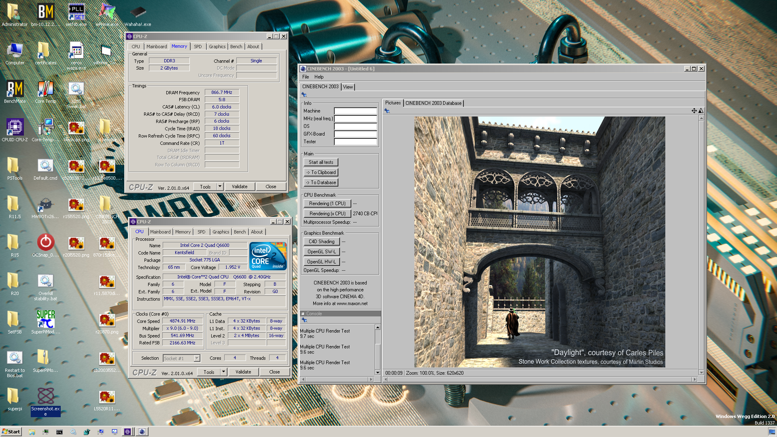The width and height of the screenshot is (777, 437).
Task: Switch to Mainboard tab in lower CPU-Z window
Action: [160, 232]
